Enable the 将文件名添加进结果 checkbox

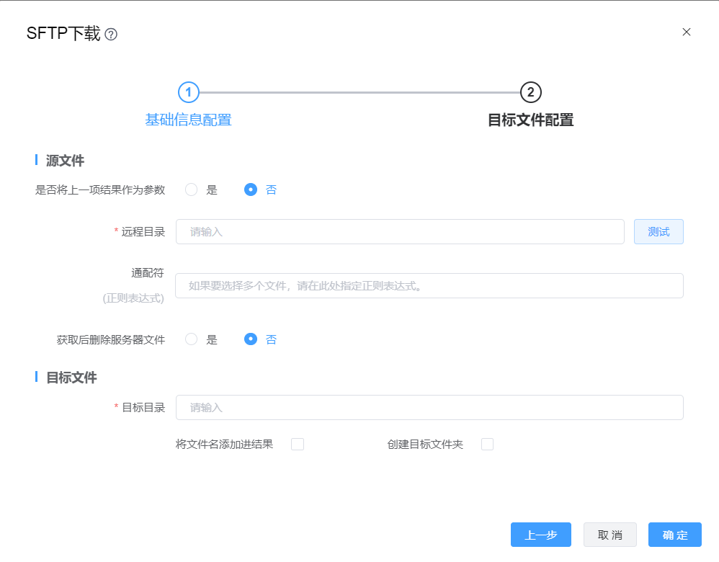click(x=298, y=445)
